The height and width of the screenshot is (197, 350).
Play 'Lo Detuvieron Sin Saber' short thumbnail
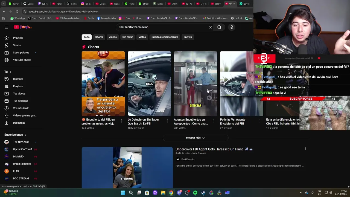pos(149,84)
